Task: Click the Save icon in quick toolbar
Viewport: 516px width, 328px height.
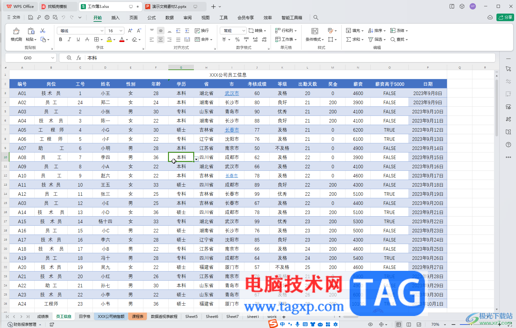Action: coord(31,17)
